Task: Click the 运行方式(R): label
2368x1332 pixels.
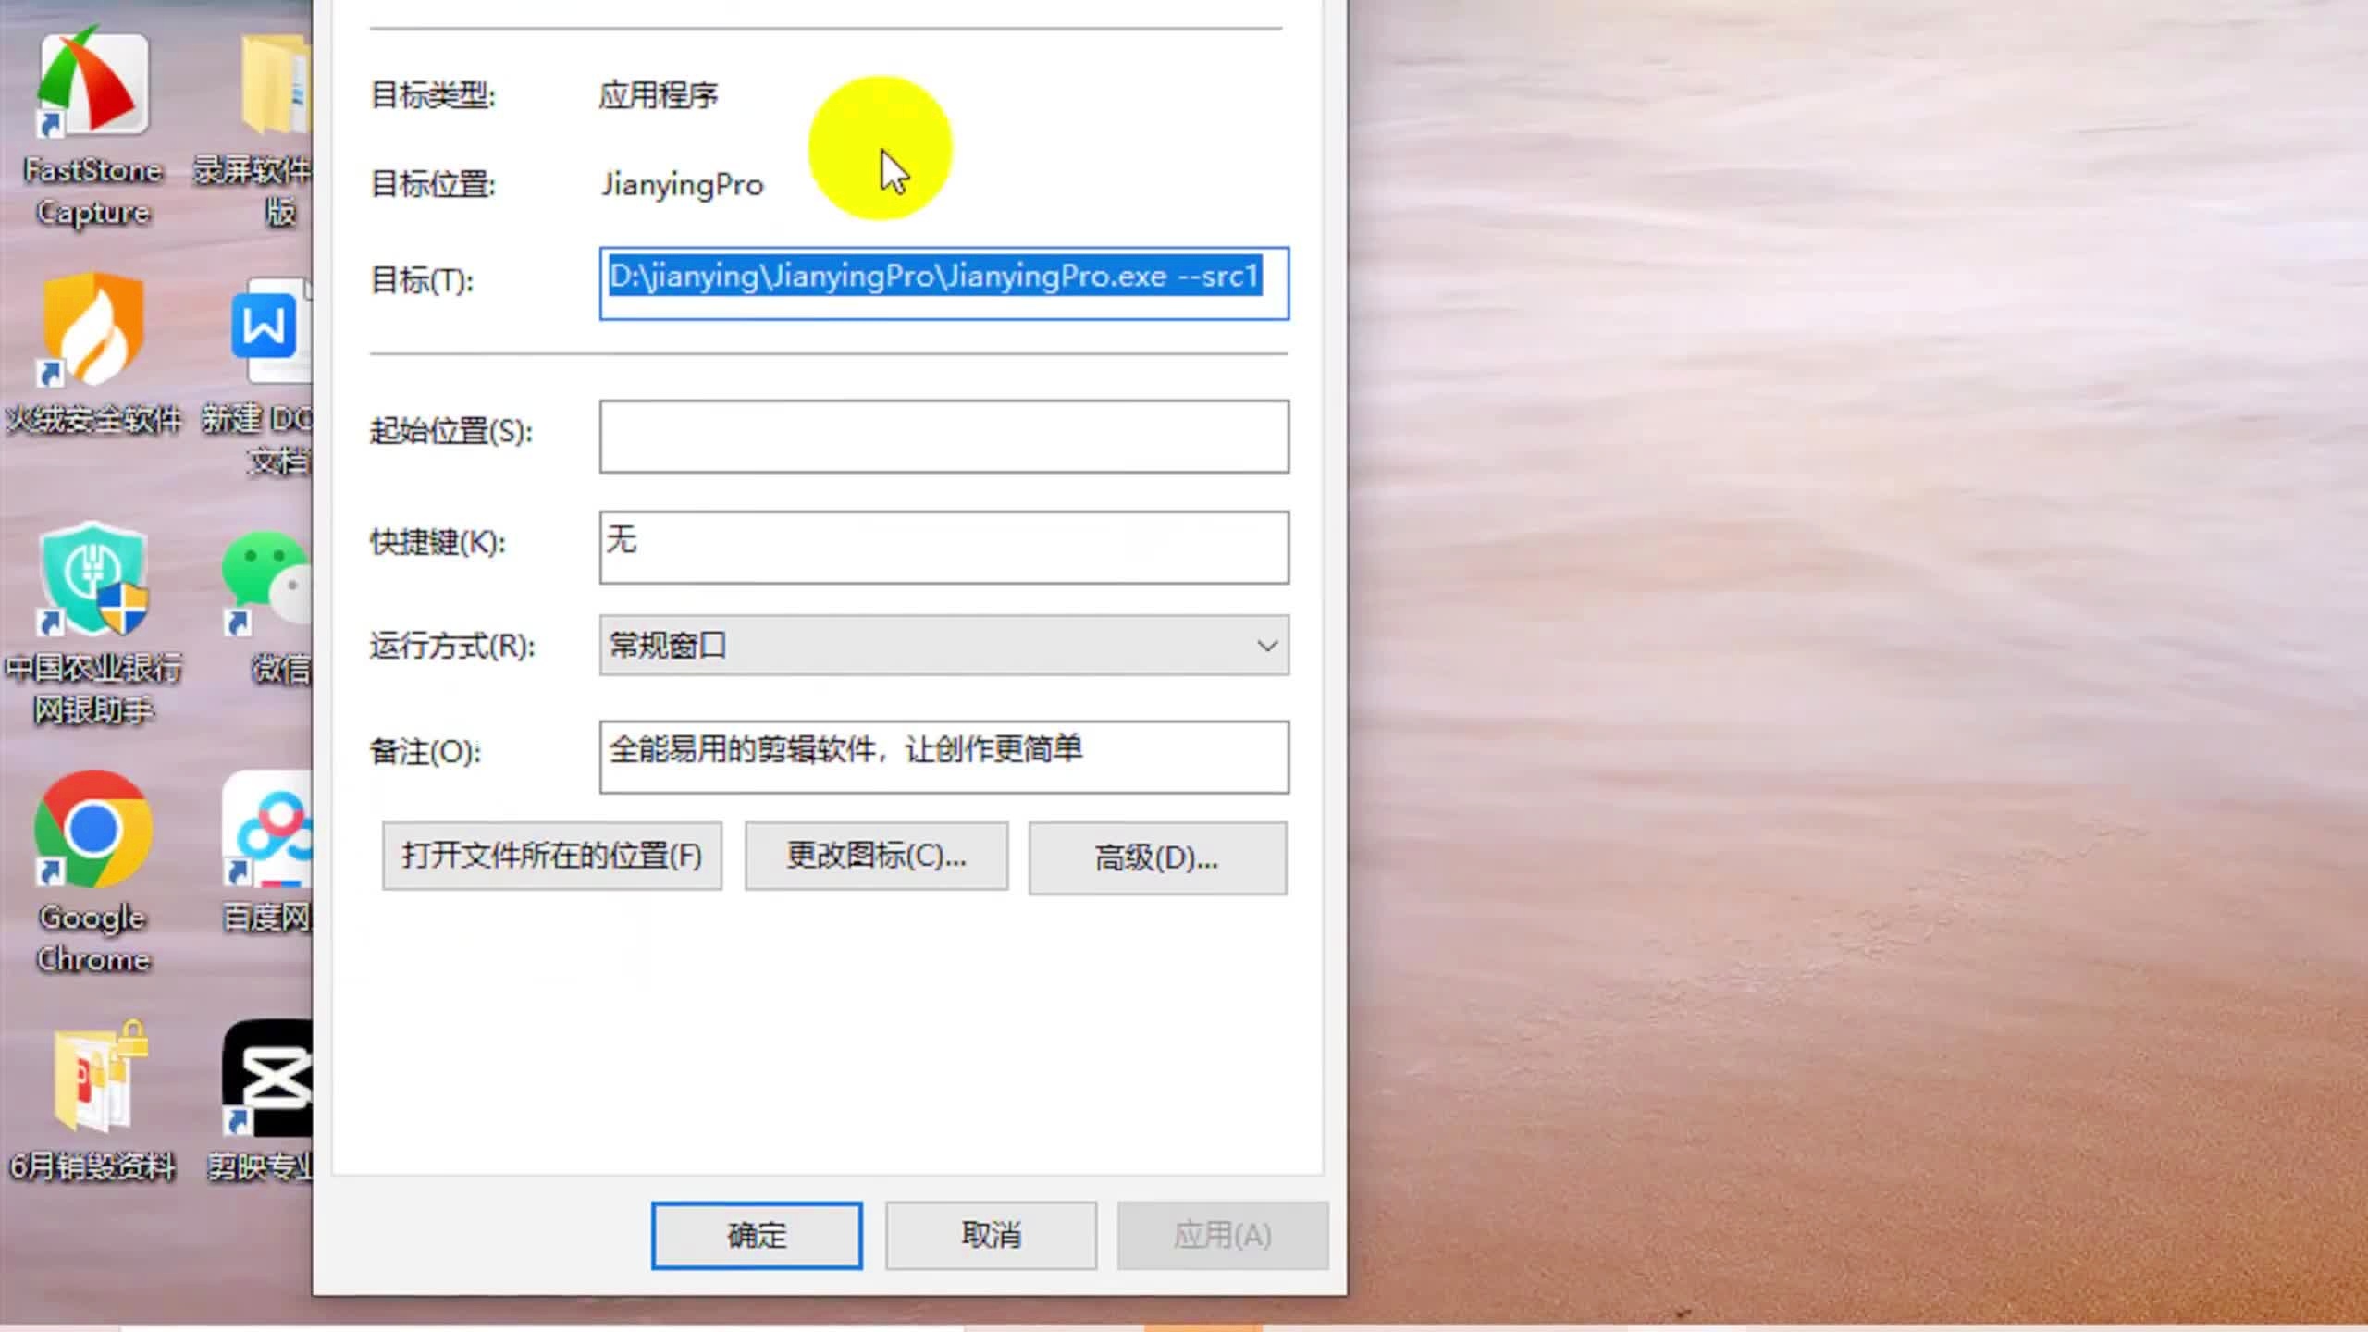Action: [x=452, y=646]
